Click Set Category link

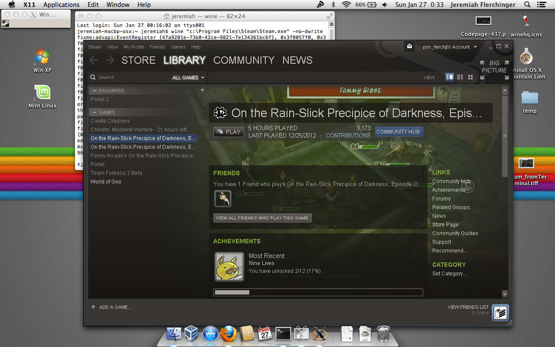[449, 274]
